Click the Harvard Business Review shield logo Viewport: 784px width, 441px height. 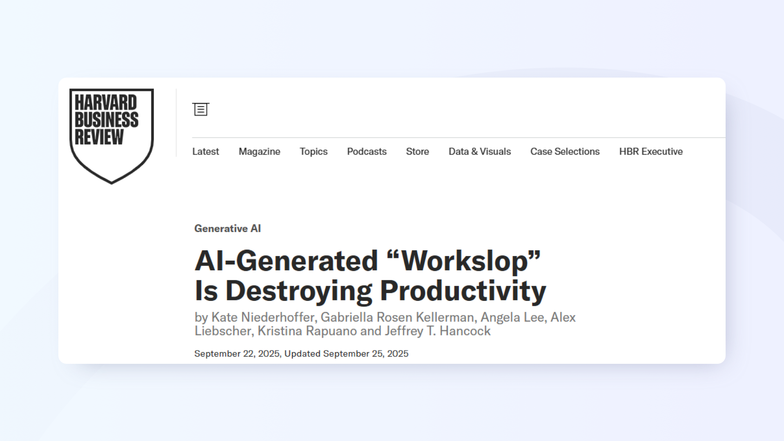point(111,135)
